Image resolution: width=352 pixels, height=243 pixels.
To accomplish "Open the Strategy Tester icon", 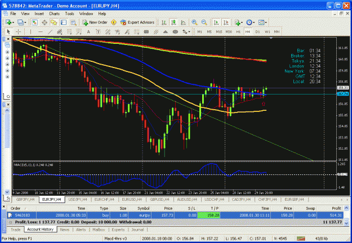I will point(73,22).
